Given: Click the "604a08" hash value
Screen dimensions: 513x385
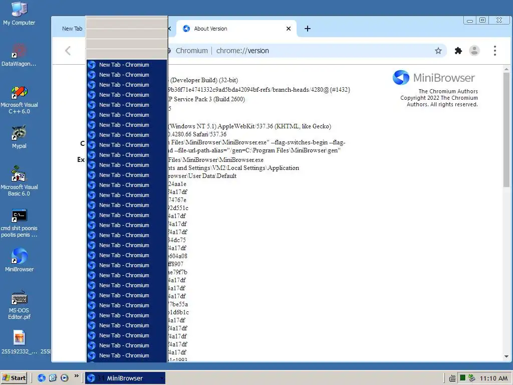Looking at the screenshot, I should tap(178, 256).
